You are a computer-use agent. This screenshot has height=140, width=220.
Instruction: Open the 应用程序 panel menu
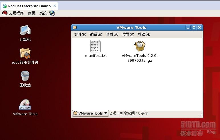16,13
